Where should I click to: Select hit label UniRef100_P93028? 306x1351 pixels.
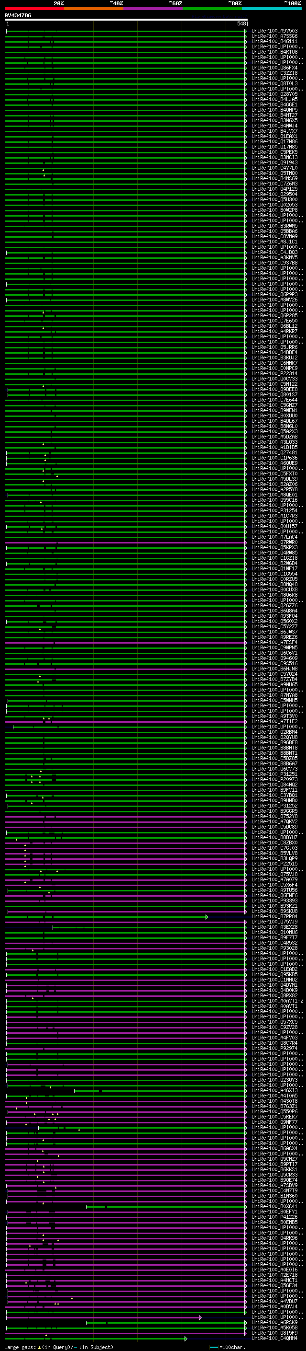coord(274,947)
